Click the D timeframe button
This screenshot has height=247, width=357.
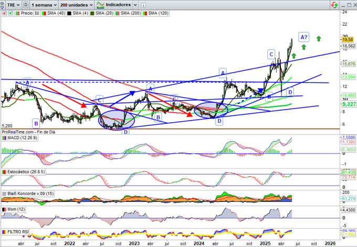(26, 5)
